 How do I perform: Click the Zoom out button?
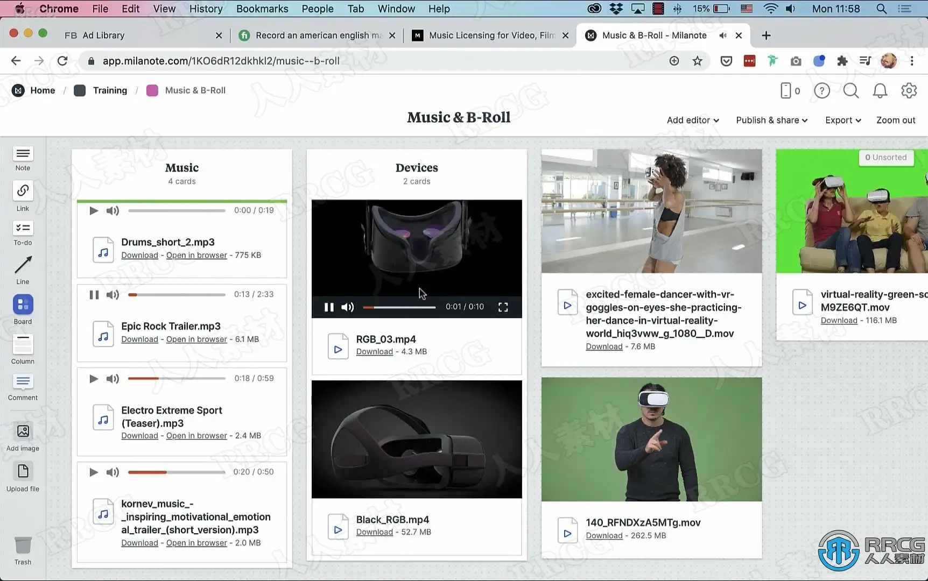[x=896, y=120]
